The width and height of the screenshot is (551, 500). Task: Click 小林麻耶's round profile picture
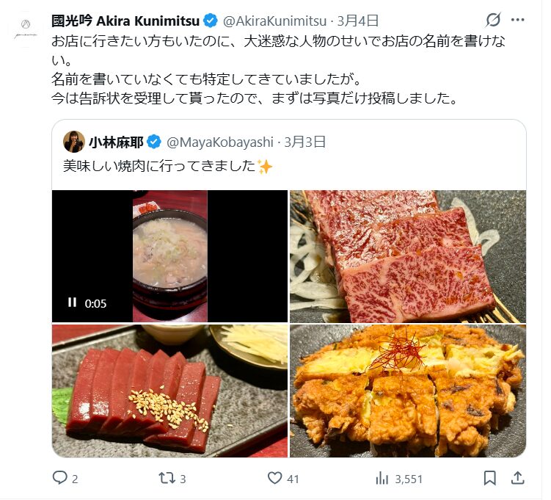(x=74, y=142)
